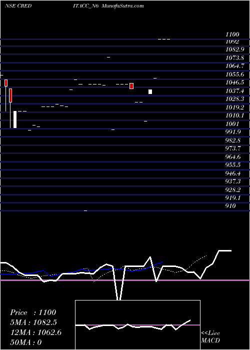Click the 973.7 price axis label
Screen dimensions: 250x350
click(233, 148)
